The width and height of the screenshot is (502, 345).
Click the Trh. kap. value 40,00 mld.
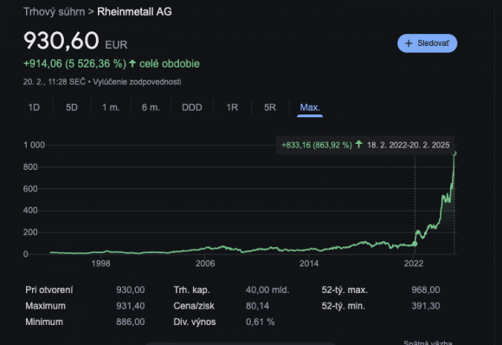click(x=267, y=290)
